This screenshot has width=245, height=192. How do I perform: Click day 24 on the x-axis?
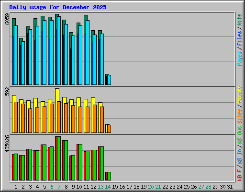[x=179, y=187]
